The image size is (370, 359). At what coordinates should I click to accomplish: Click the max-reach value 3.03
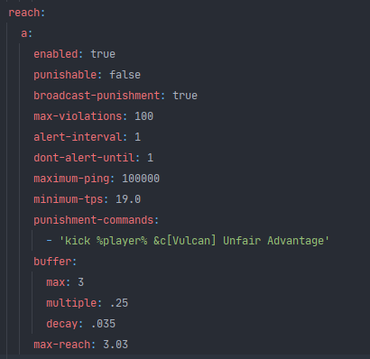pyautogui.click(x=116, y=345)
